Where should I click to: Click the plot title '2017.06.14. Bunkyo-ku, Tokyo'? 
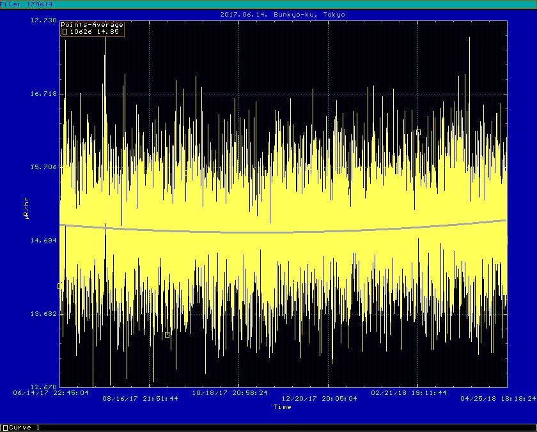click(x=283, y=14)
